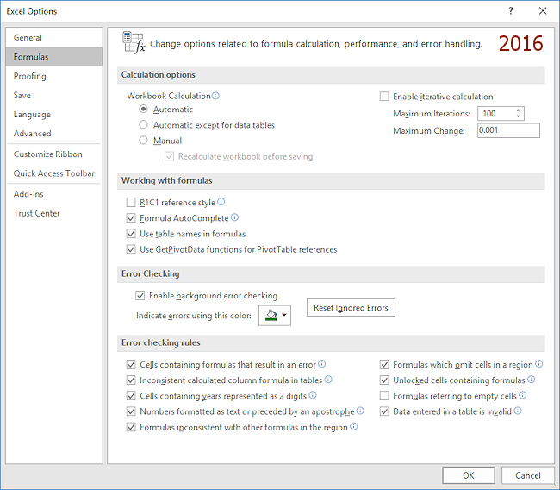Toggle Use table names in formulas
This screenshot has width=560, height=490.
(x=131, y=234)
